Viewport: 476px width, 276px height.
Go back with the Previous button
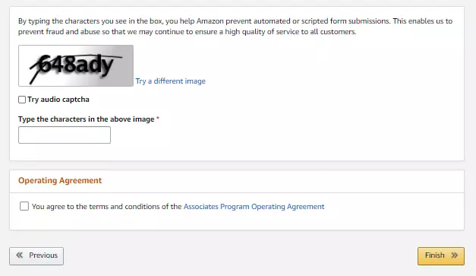(x=36, y=256)
